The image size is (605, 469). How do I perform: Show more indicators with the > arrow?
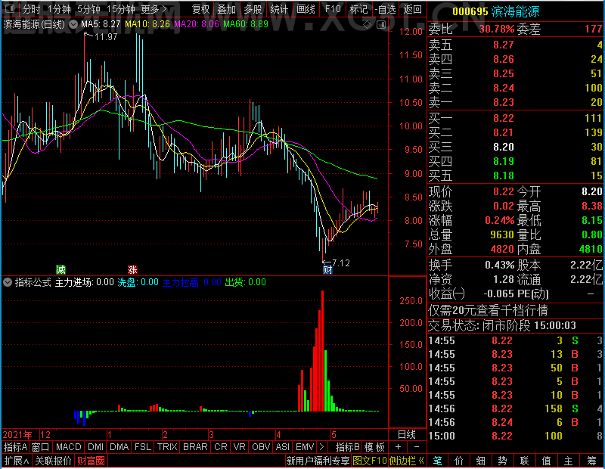(321, 447)
